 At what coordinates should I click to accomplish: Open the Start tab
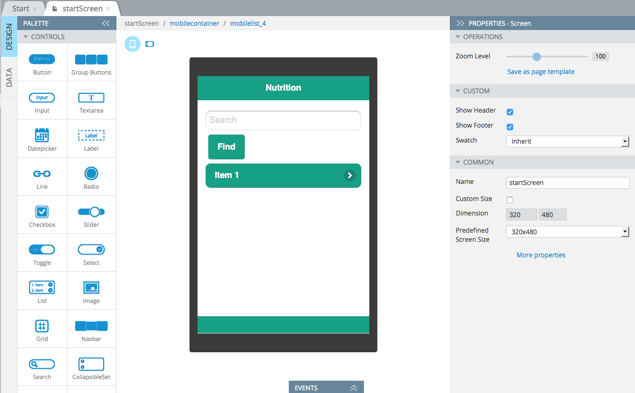coord(20,9)
